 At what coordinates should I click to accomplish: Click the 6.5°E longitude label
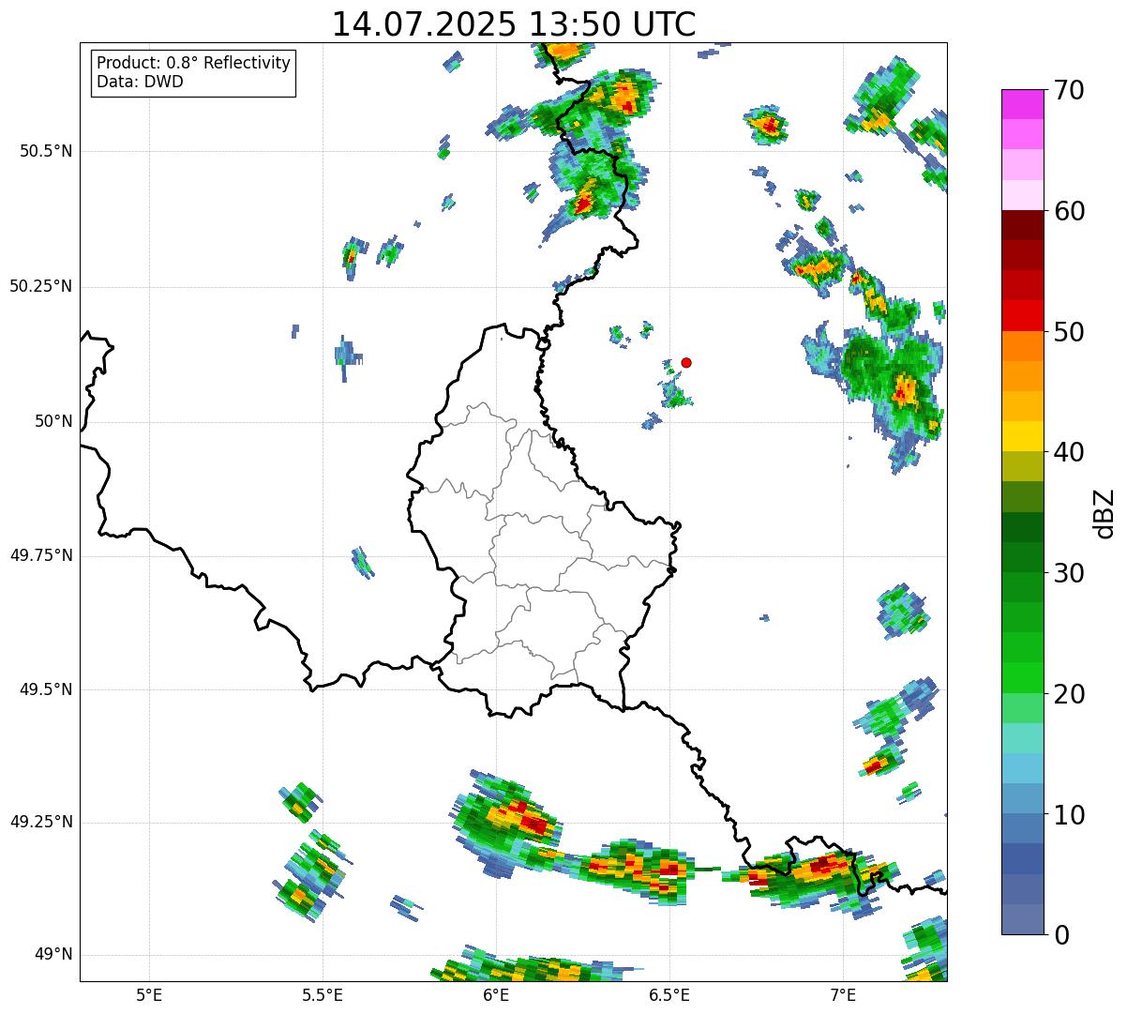tap(669, 994)
